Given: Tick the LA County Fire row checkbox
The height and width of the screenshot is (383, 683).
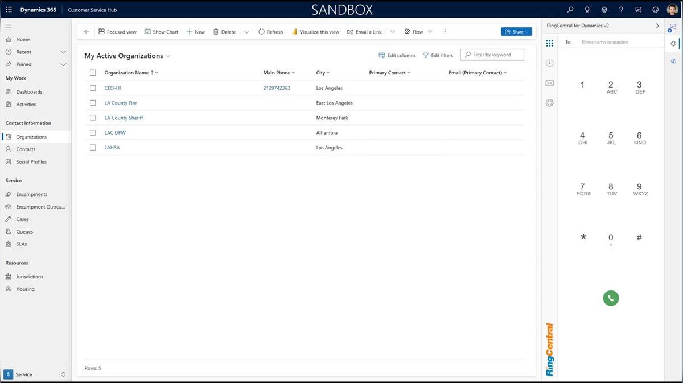Looking at the screenshot, I should click(93, 103).
